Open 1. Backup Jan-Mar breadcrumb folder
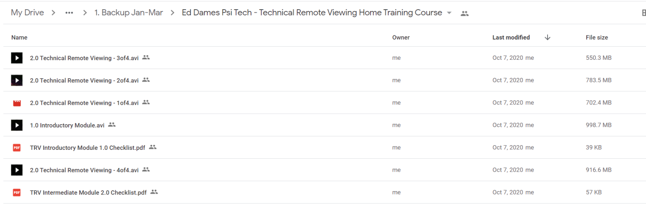The width and height of the screenshot is (646, 221). tap(128, 13)
